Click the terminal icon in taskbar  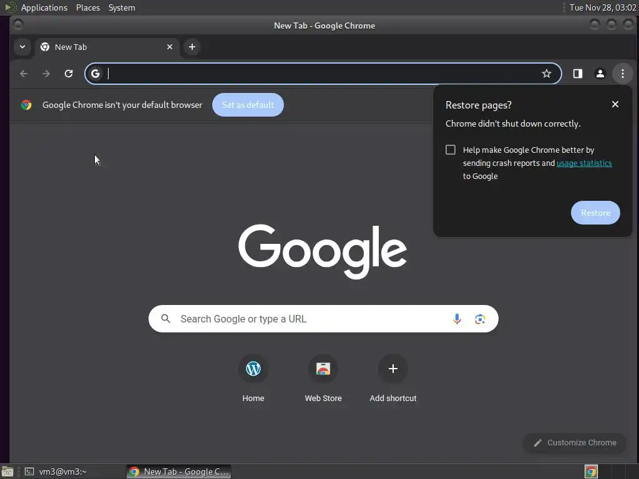tap(29, 472)
